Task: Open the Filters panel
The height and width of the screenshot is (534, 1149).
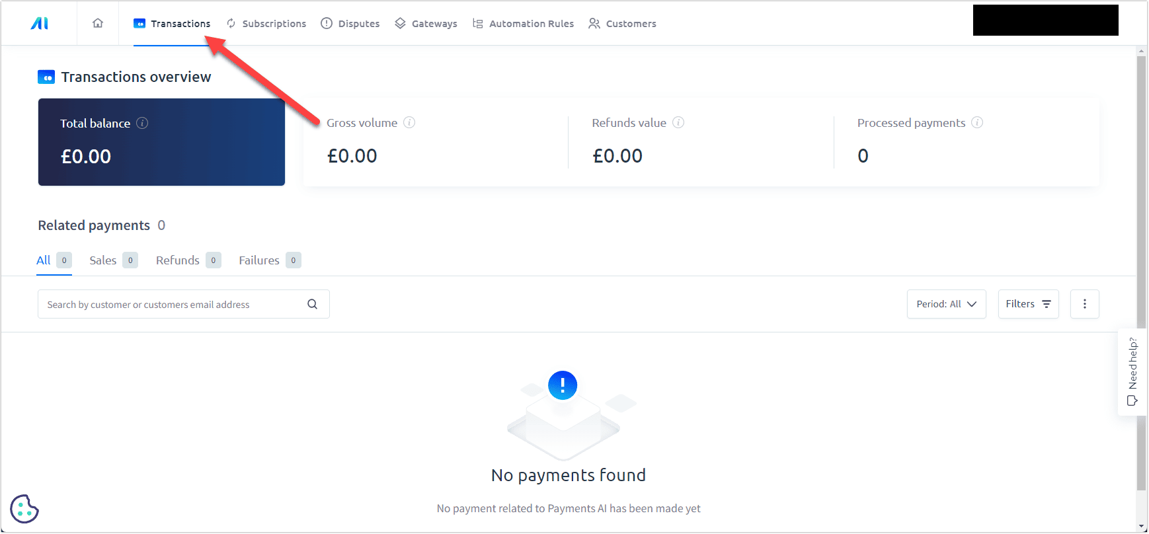Action: 1027,303
